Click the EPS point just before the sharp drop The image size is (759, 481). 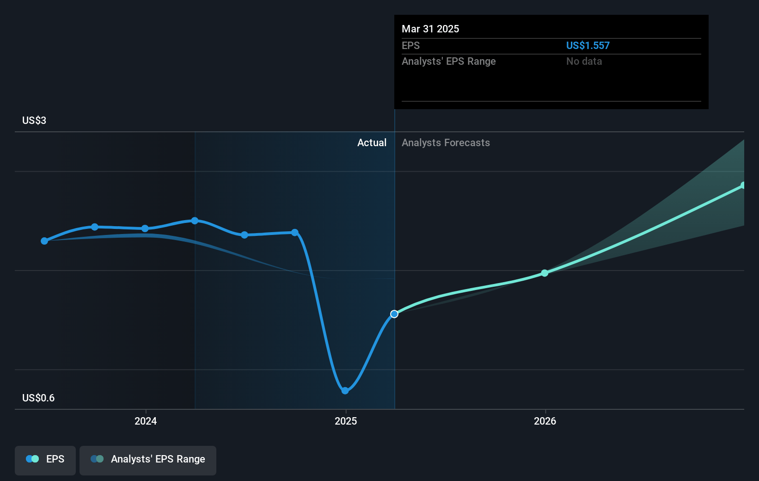[295, 232]
